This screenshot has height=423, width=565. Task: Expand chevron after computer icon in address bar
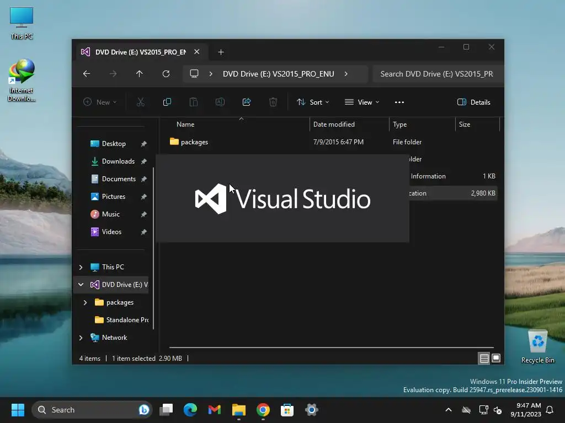[211, 74]
